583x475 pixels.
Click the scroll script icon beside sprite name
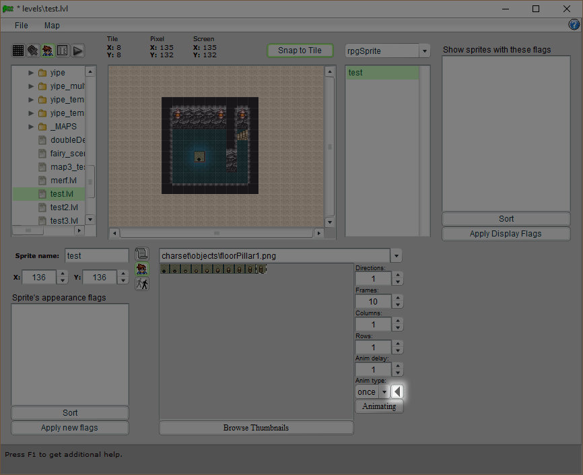[141, 254]
